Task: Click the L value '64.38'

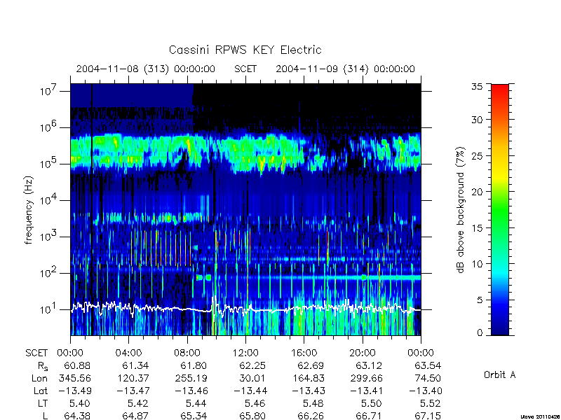Action: pos(77,416)
